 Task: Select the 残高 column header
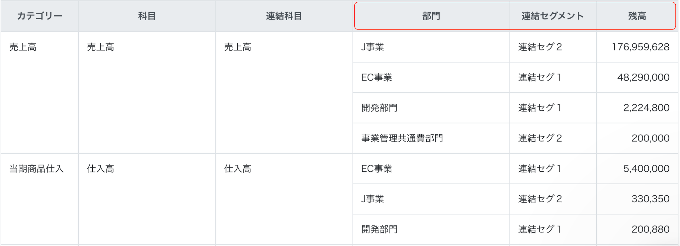pos(637,16)
